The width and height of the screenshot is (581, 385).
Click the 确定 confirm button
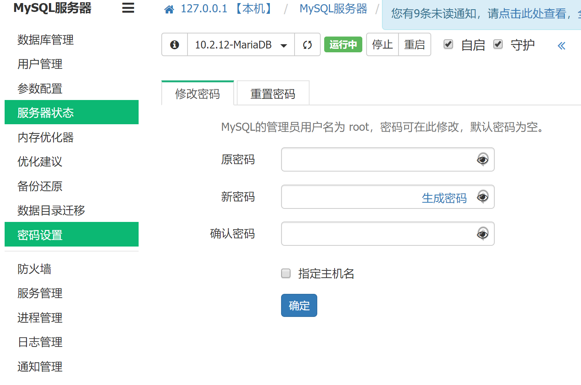pos(299,305)
